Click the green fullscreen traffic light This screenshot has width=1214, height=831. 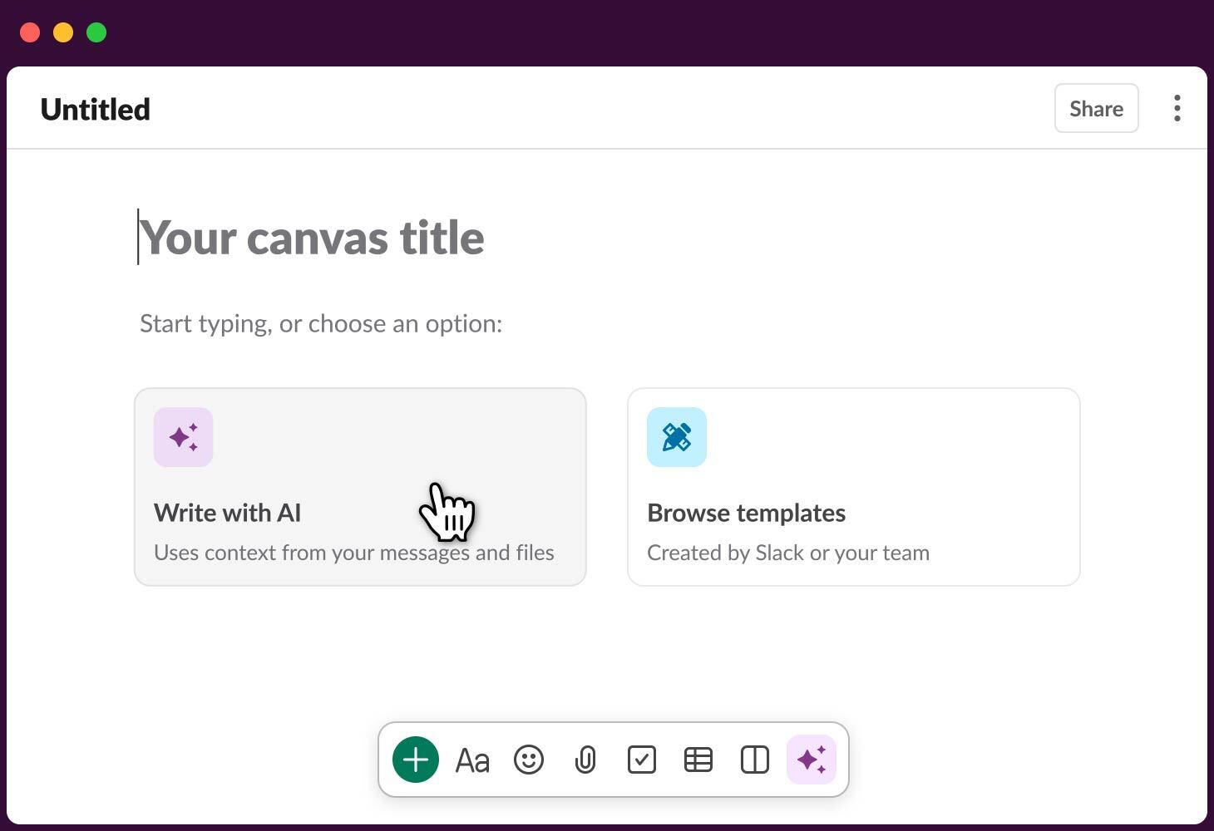tap(96, 32)
